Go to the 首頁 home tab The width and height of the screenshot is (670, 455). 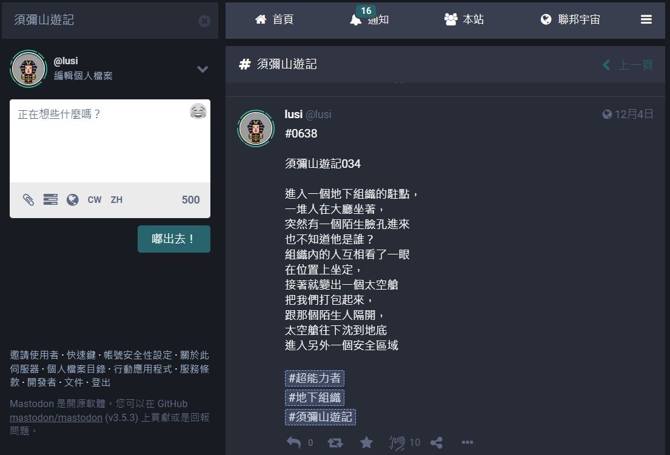274,19
